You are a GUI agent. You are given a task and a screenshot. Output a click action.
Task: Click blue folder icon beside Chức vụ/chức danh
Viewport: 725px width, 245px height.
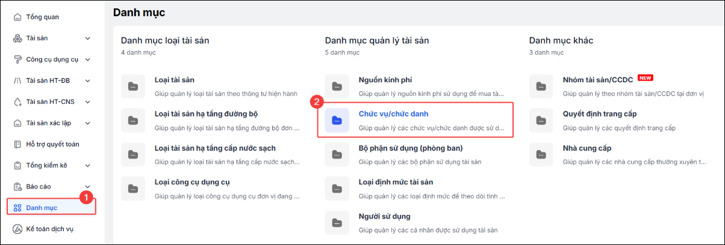click(337, 120)
